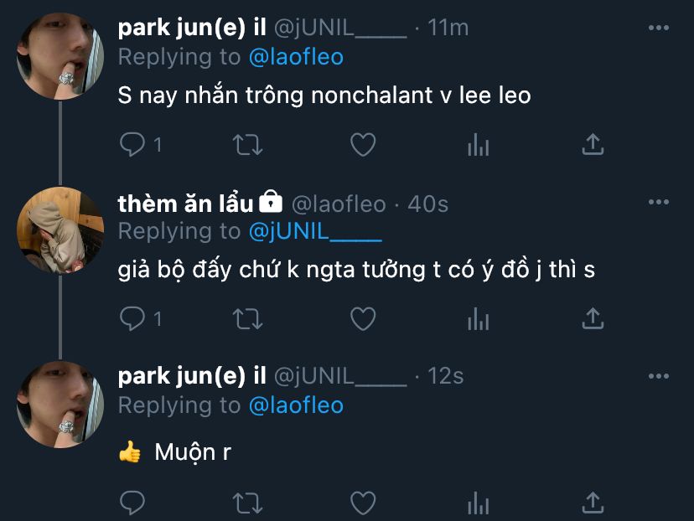Screen dimensions: 694x521
Task: Reply to the first tweet by park jun(e) il
Action: (132, 145)
